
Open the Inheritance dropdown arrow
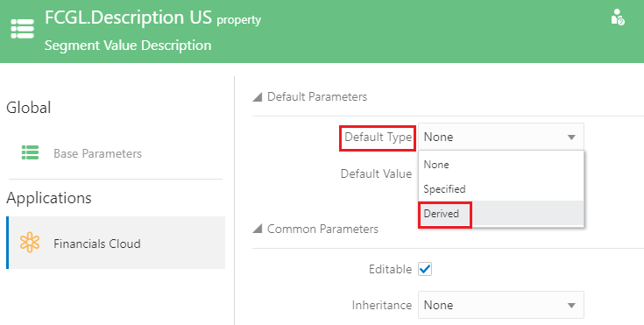pos(571,305)
